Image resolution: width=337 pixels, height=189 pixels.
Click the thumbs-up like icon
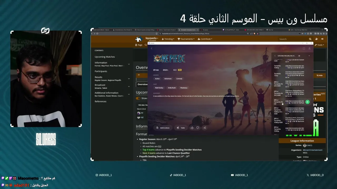(x=192, y=128)
